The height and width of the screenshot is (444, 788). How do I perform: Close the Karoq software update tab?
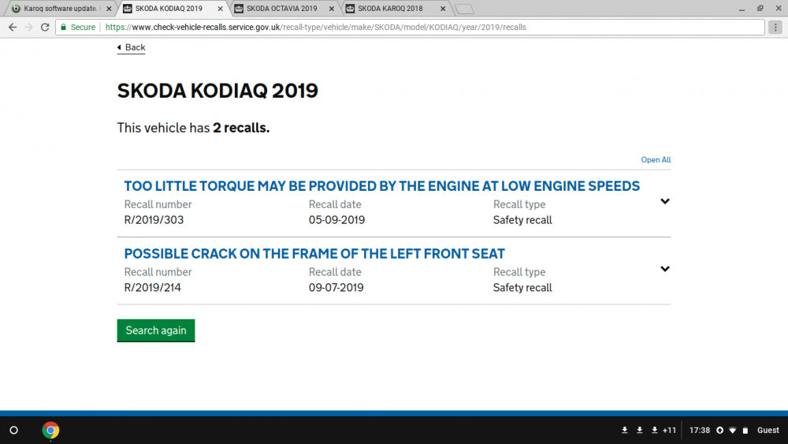tap(109, 9)
